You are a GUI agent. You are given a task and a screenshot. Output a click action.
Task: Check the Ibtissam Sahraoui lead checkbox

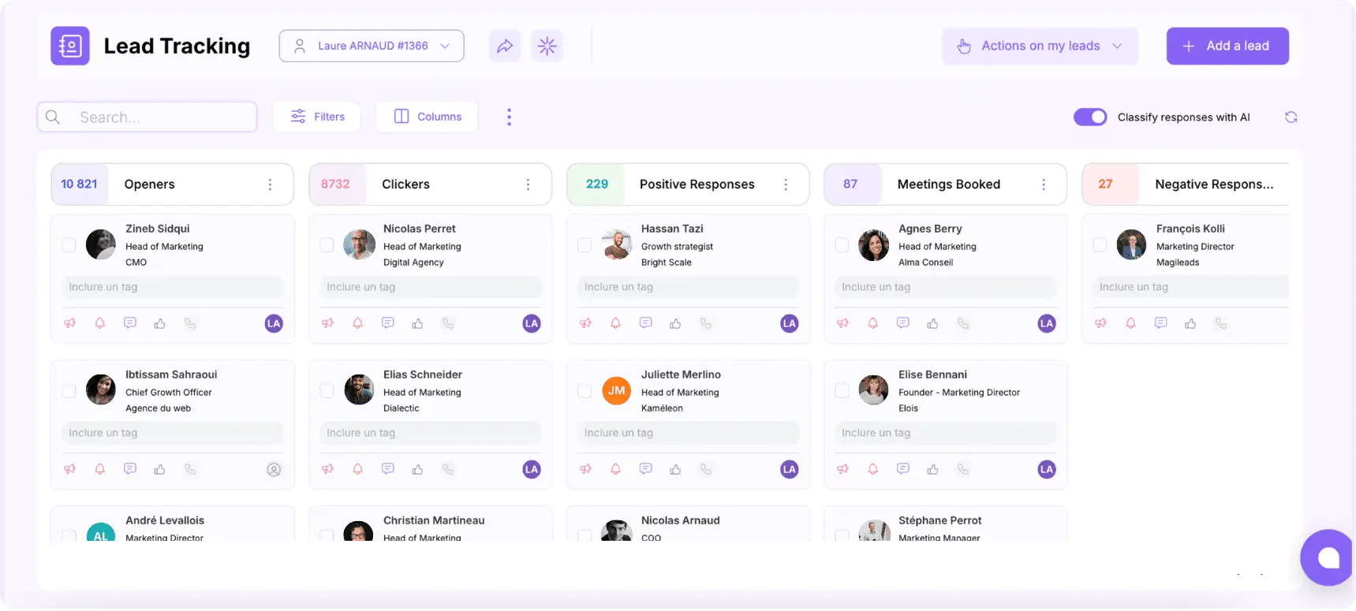pos(69,391)
